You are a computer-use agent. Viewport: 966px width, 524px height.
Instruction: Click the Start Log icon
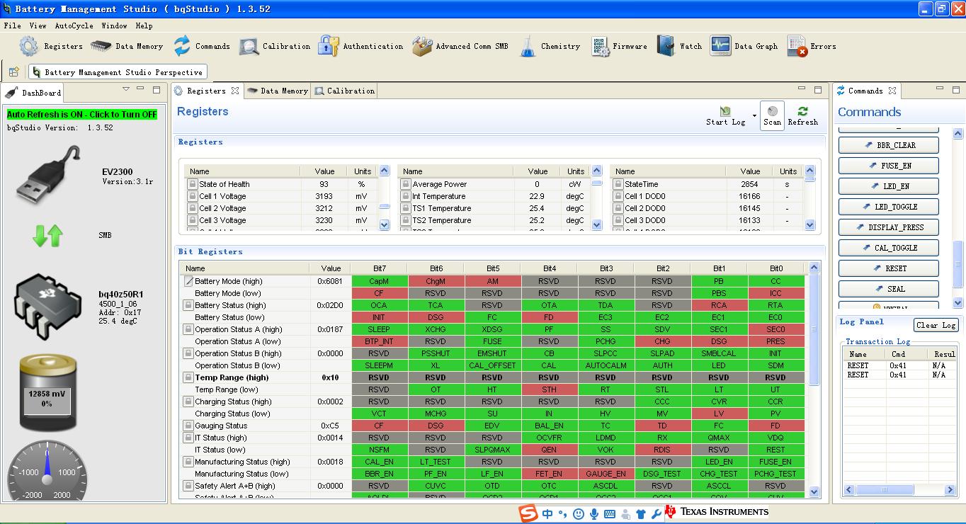725,111
